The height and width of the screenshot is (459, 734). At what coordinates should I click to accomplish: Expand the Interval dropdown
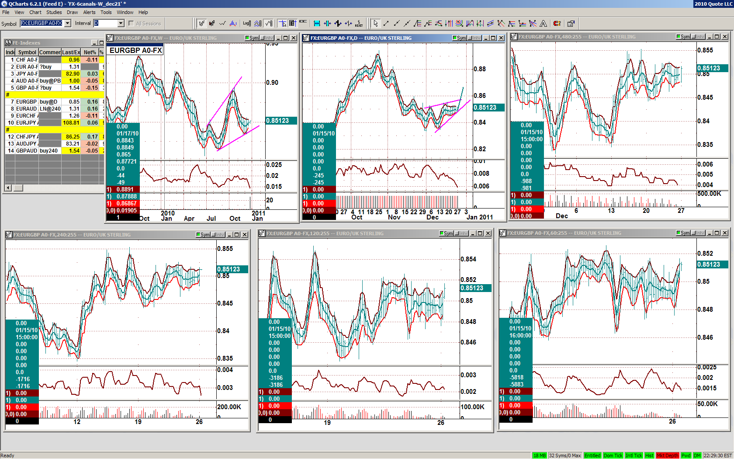click(121, 24)
